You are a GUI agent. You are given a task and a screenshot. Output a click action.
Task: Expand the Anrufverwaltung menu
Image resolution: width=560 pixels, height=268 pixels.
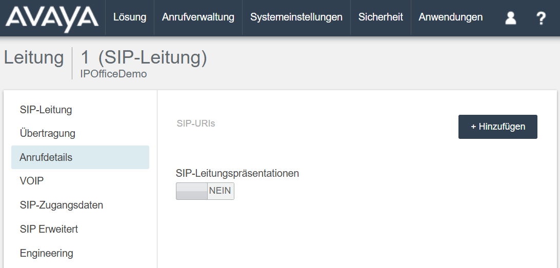[x=198, y=17]
